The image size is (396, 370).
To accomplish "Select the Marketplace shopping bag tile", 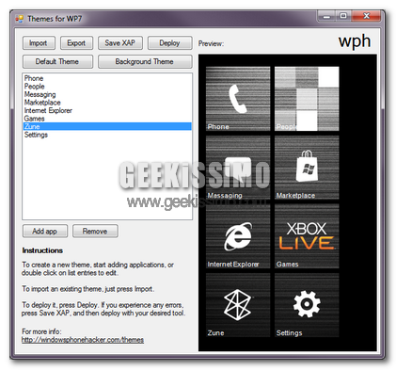I will [307, 168].
